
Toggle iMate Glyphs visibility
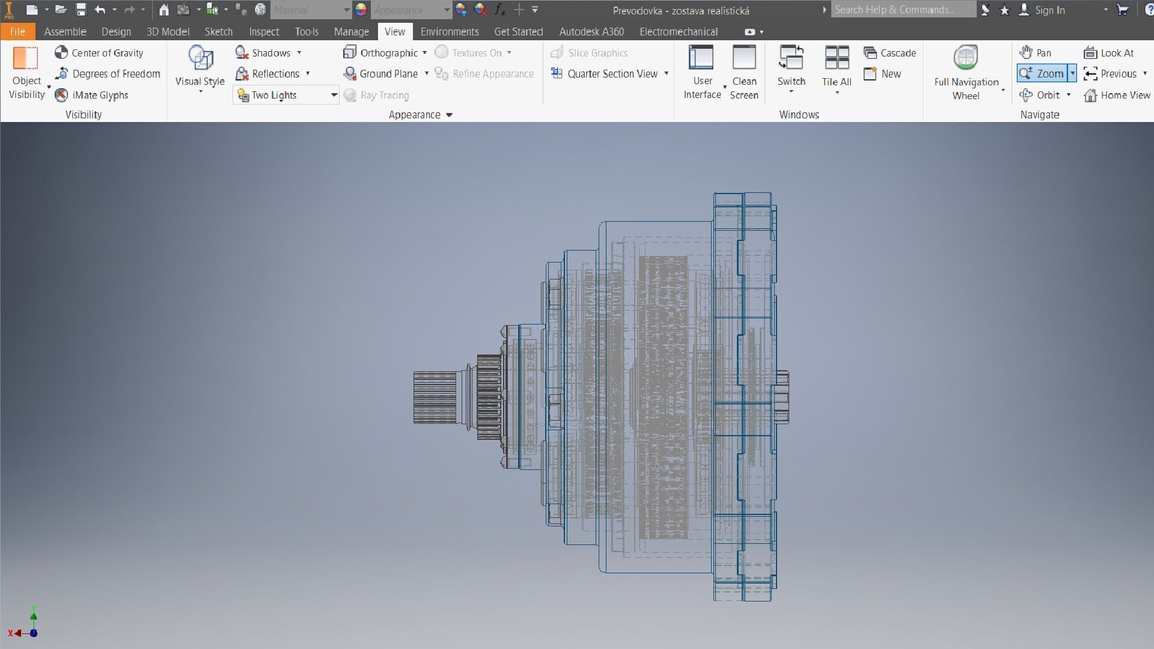click(x=91, y=95)
